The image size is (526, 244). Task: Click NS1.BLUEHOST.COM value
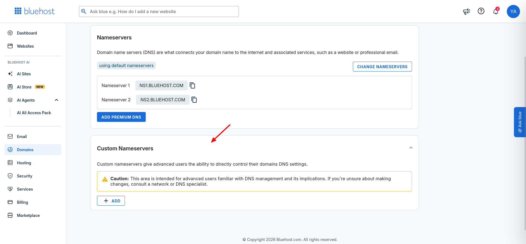point(161,85)
